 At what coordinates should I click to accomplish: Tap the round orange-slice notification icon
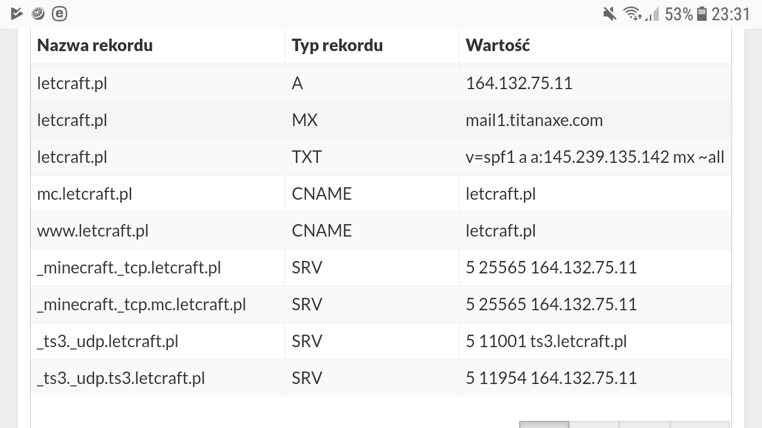click(38, 13)
